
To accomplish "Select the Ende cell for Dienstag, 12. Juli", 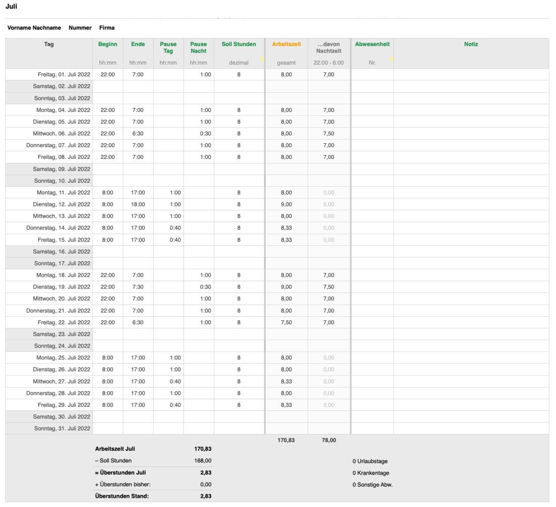I will pos(138,204).
